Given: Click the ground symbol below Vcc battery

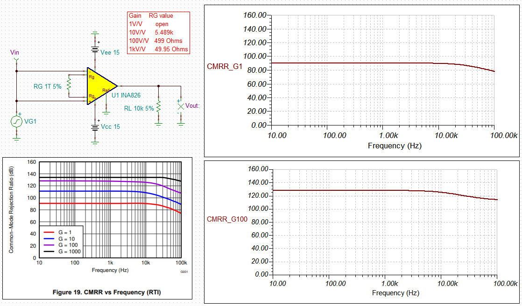Looking at the screenshot, I should (95, 143).
